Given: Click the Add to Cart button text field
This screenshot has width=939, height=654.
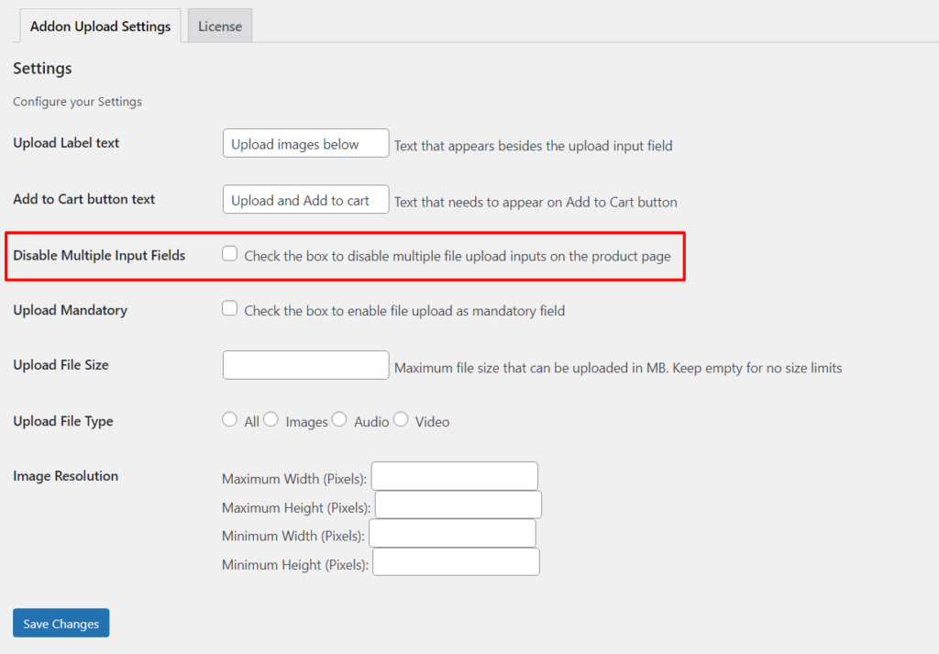Looking at the screenshot, I should [305, 199].
